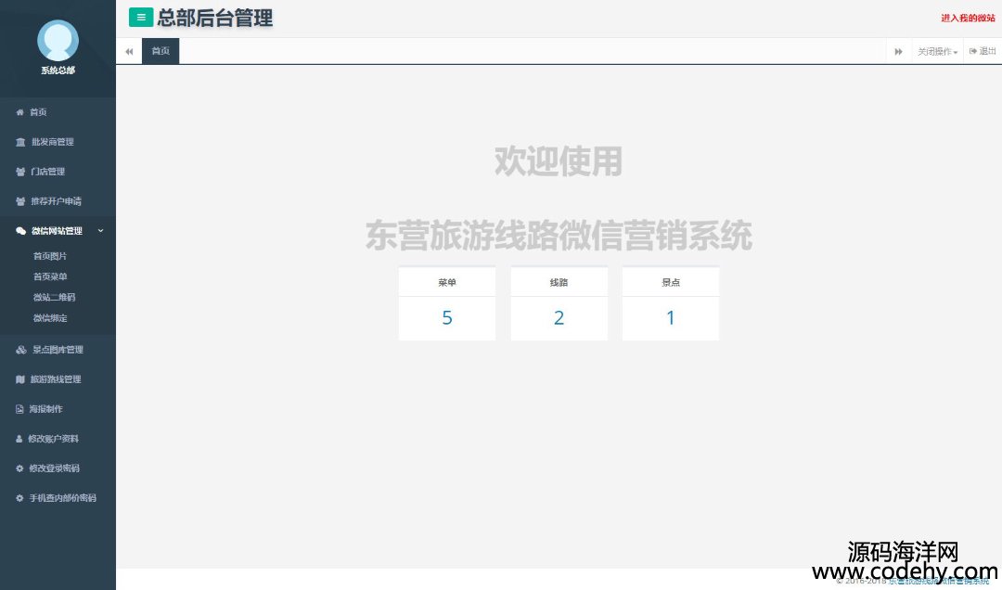Open 修改登录密码 in the sidebar
1002x590 pixels.
click(54, 468)
